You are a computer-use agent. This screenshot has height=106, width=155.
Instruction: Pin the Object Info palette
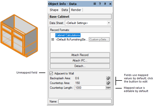pyautogui.click(x=105, y=4)
